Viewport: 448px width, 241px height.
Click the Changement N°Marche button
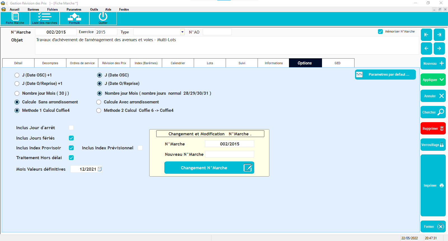[209, 168]
